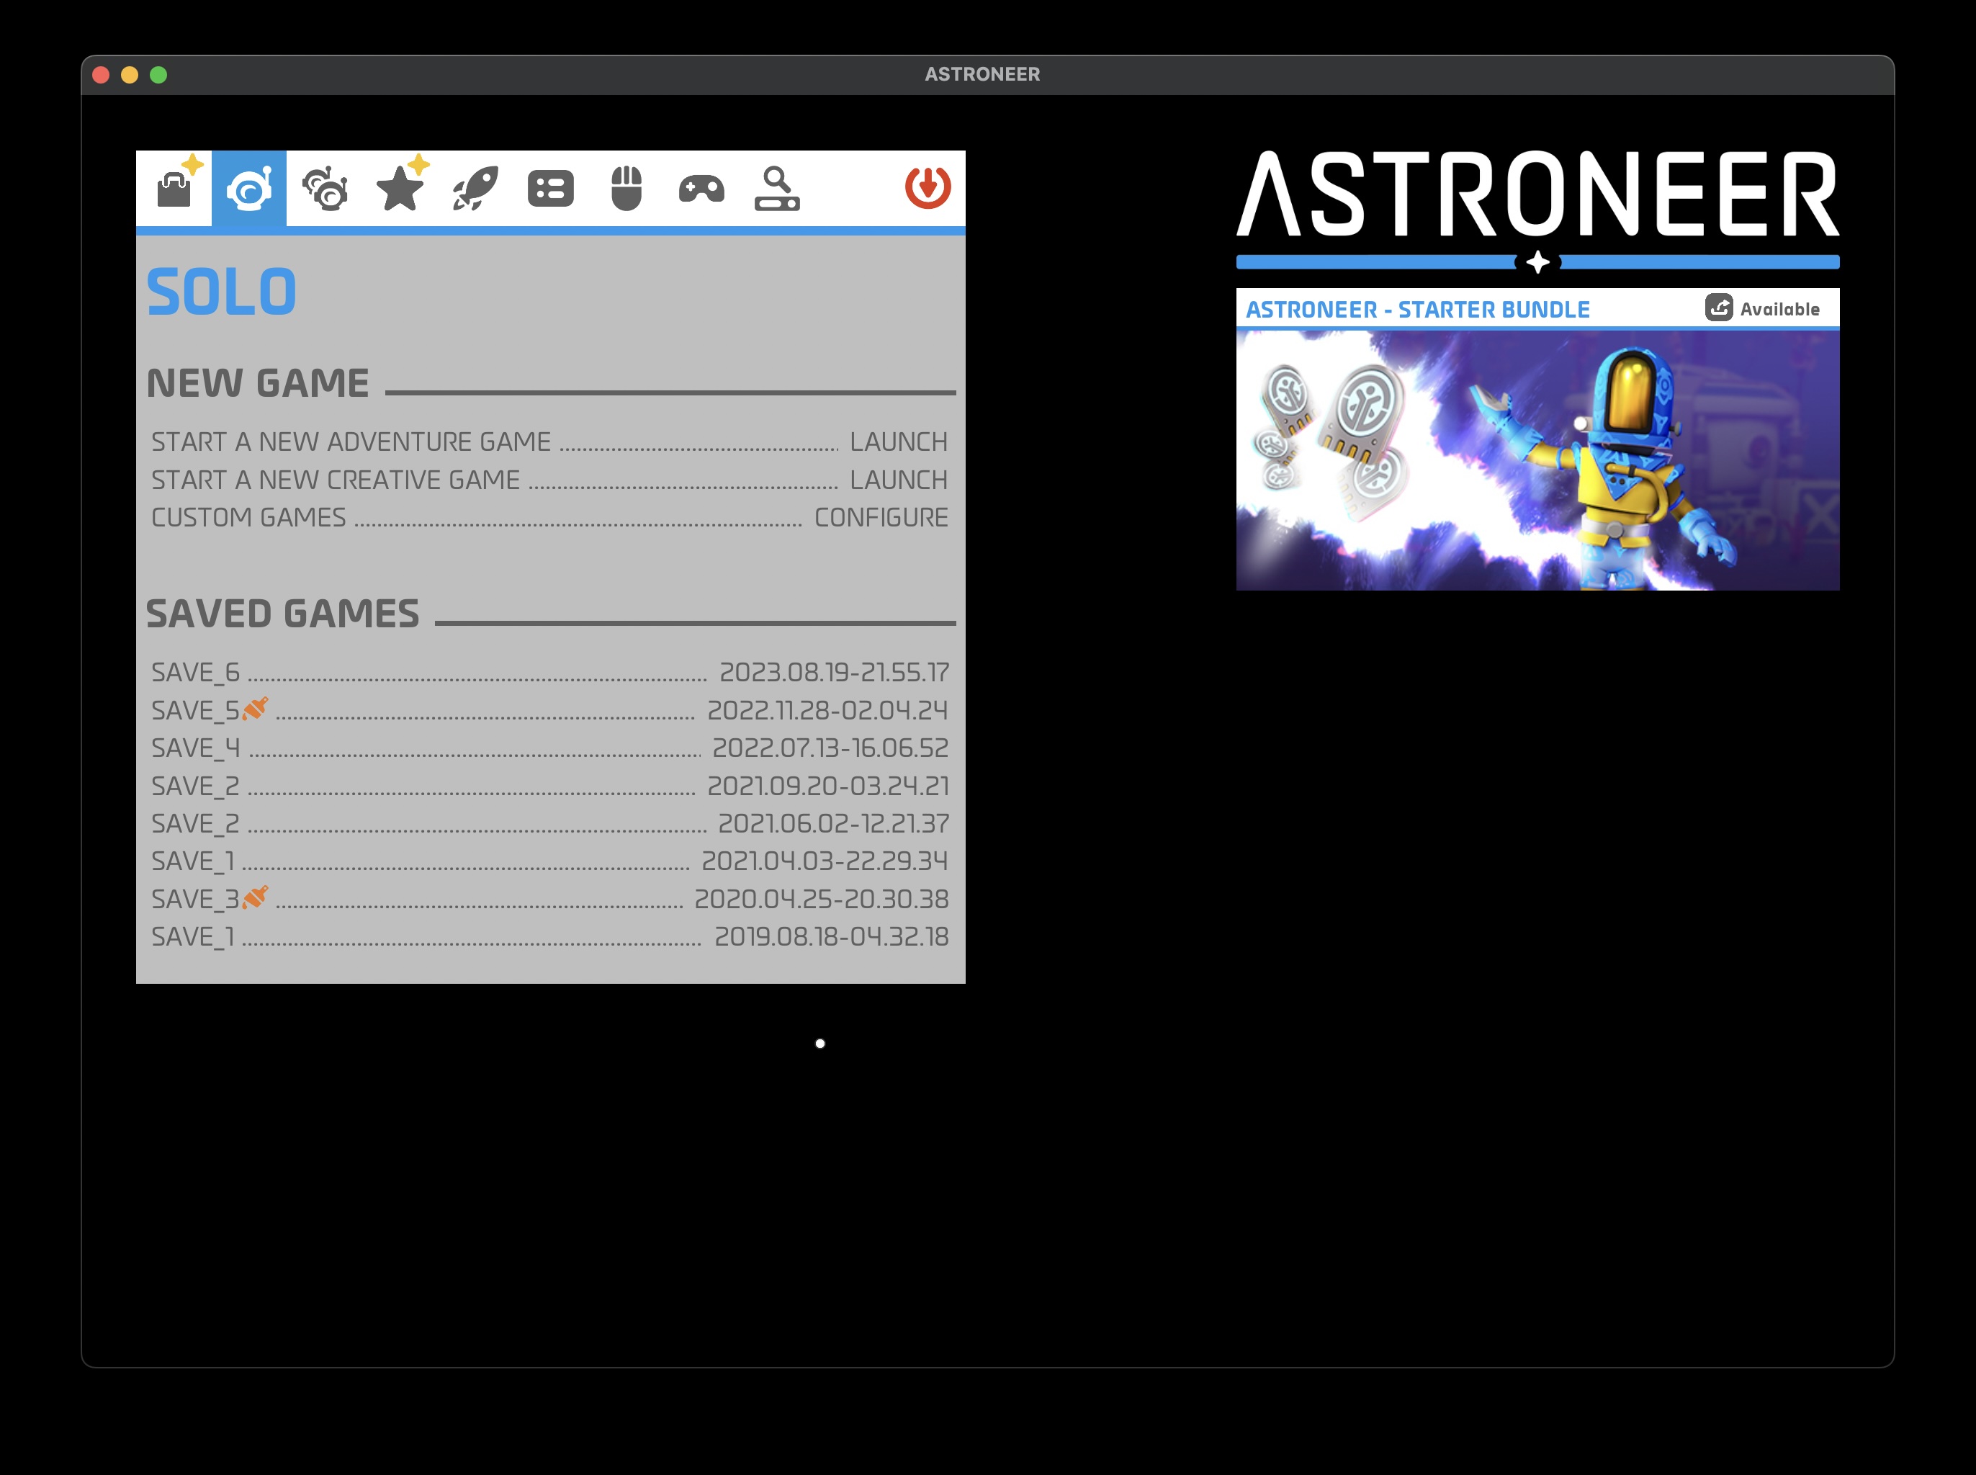1976x1475 pixels.
Task: Configure custom games
Action: coord(882,517)
